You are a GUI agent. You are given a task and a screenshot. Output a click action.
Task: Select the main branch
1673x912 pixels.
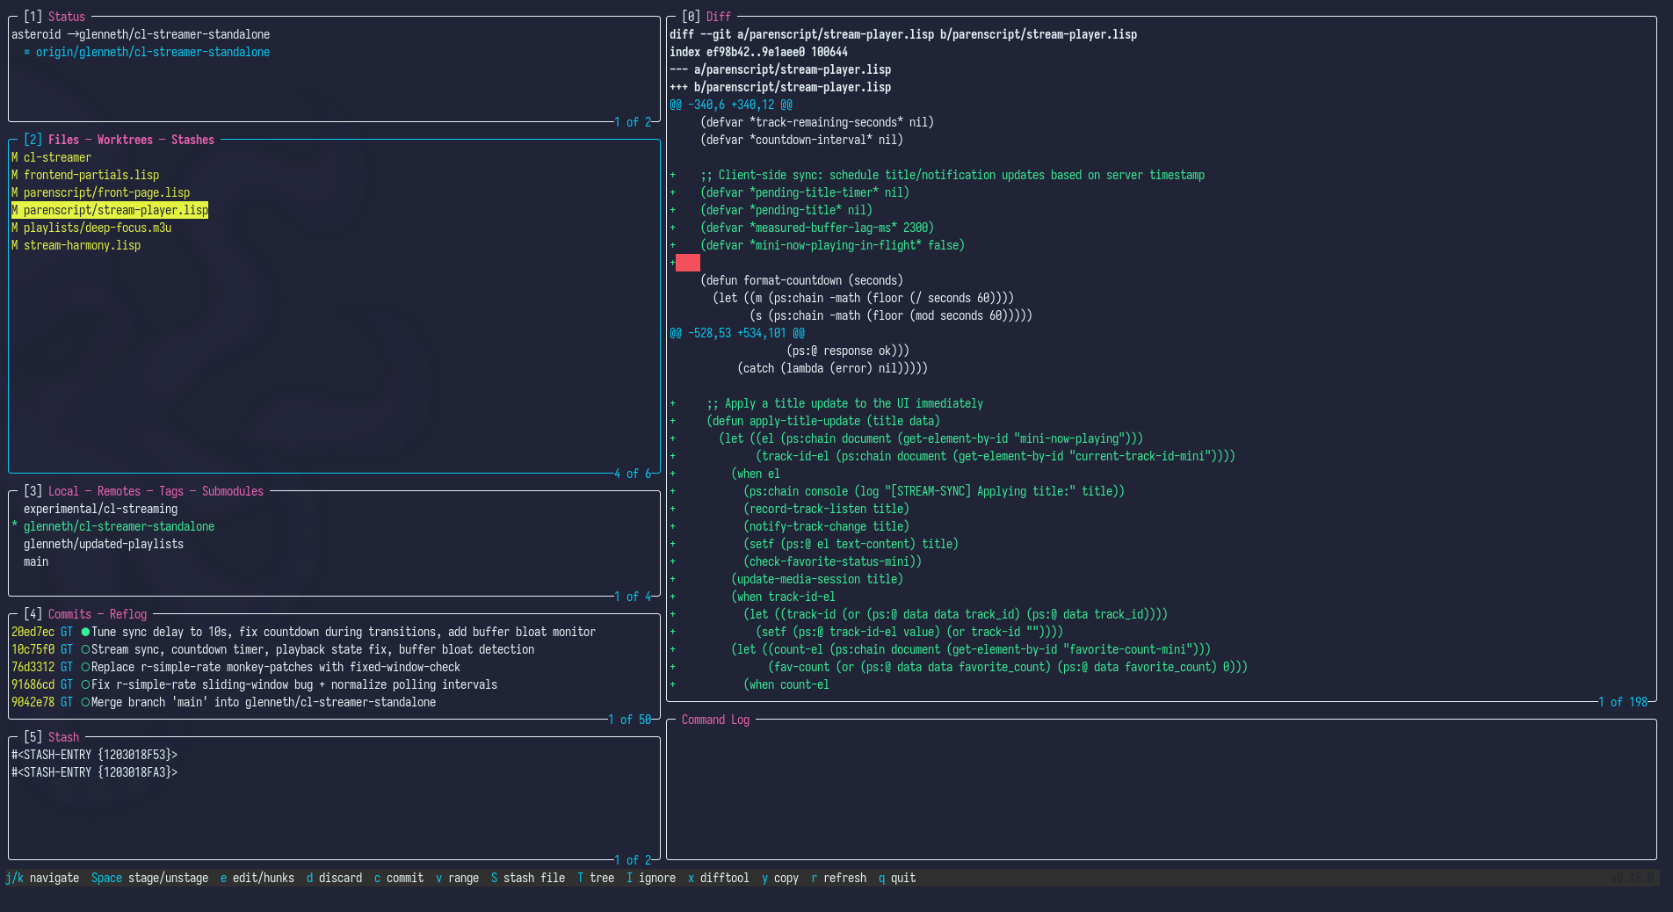tap(36, 561)
